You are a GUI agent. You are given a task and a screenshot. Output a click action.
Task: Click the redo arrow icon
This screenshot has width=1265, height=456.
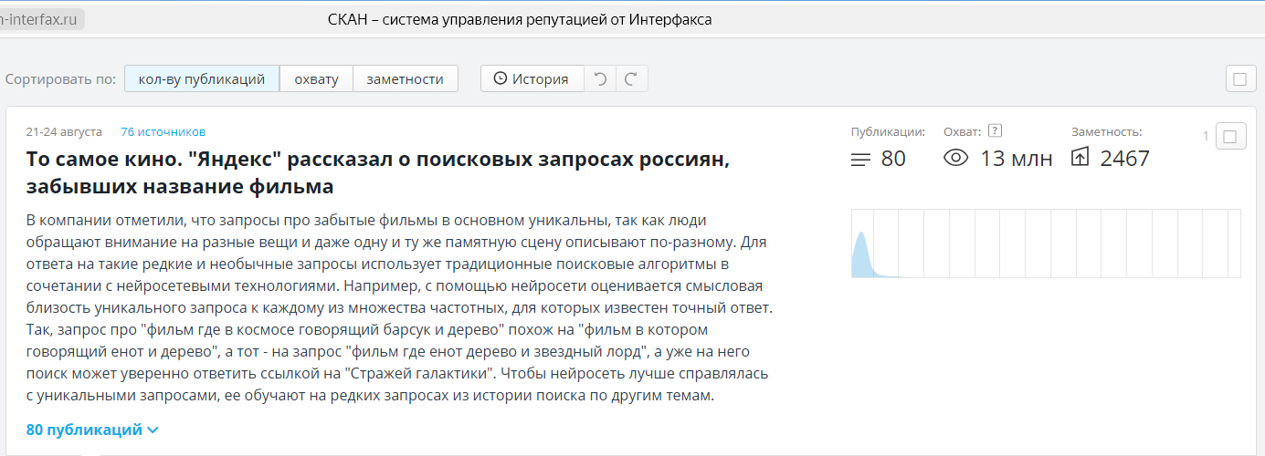(x=631, y=79)
